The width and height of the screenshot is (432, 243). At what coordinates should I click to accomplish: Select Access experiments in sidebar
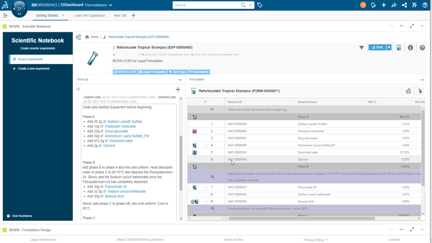(41, 59)
